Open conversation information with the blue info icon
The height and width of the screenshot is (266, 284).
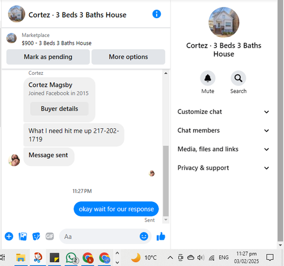click(157, 14)
